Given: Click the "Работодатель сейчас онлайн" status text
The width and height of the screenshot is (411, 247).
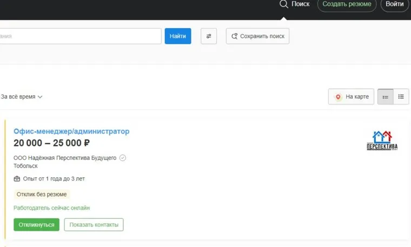Looking at the screenshot, I should click(51, 208).
